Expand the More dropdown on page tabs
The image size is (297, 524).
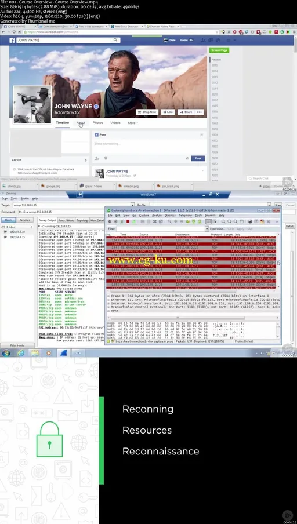[133, 123]
